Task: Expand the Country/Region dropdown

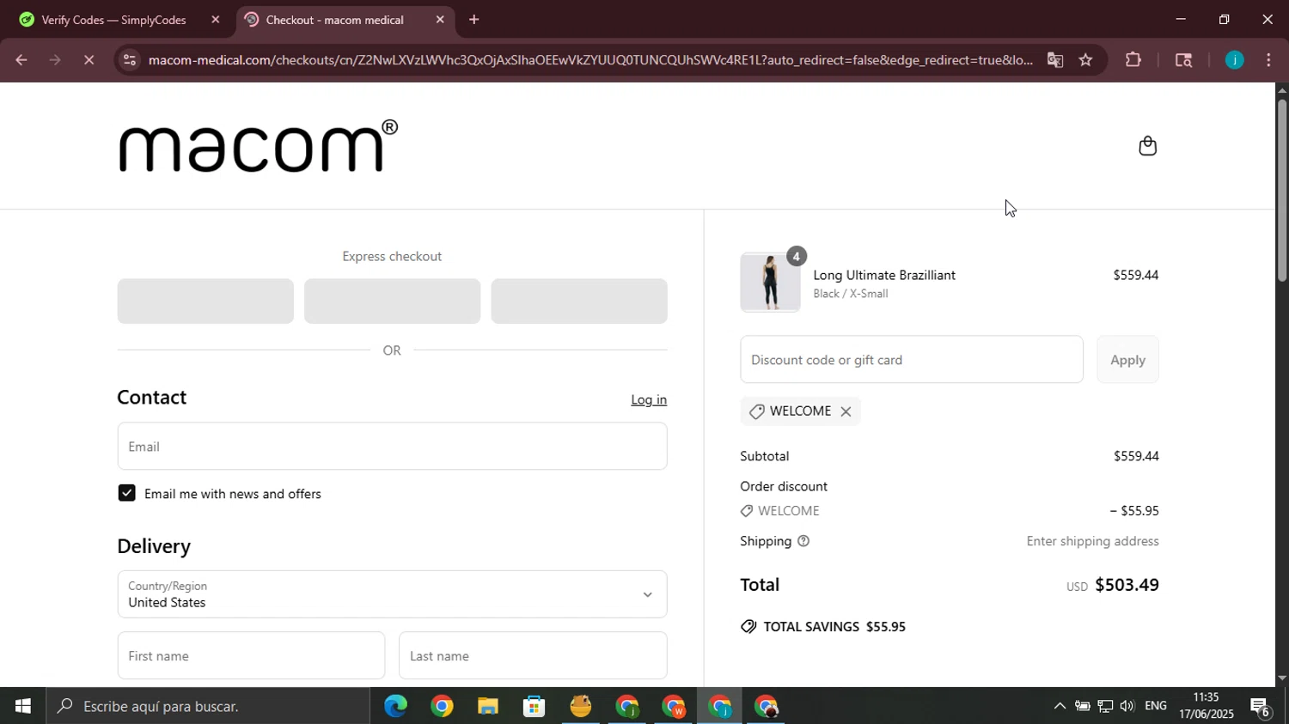Action: [392, 594]
